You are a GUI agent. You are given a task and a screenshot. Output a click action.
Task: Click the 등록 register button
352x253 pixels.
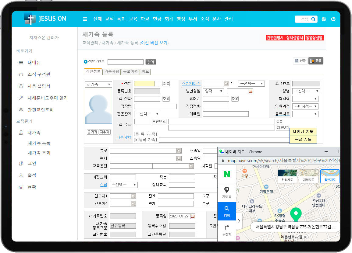pyautogui.click(x=316, y=61)
